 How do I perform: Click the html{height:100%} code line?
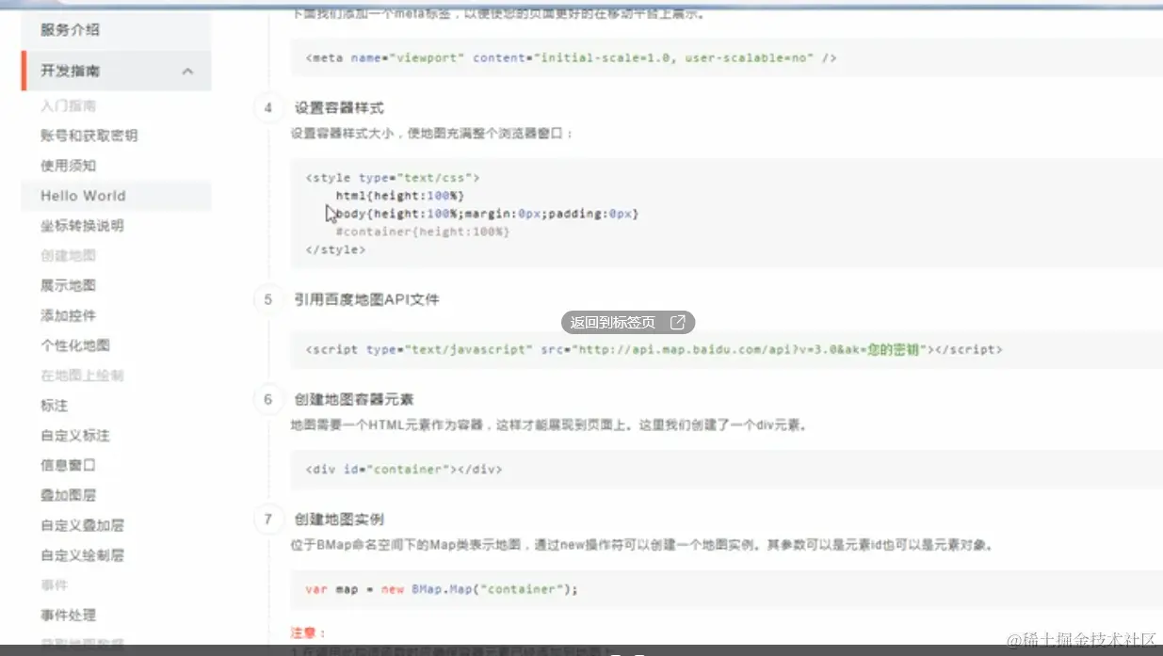[400, 196]
